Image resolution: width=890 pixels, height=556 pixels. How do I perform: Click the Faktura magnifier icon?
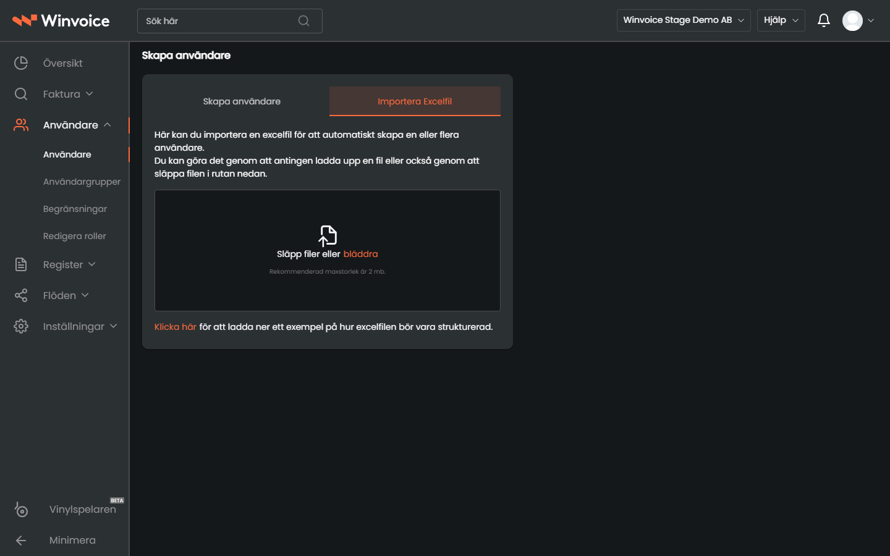(21, 94)
